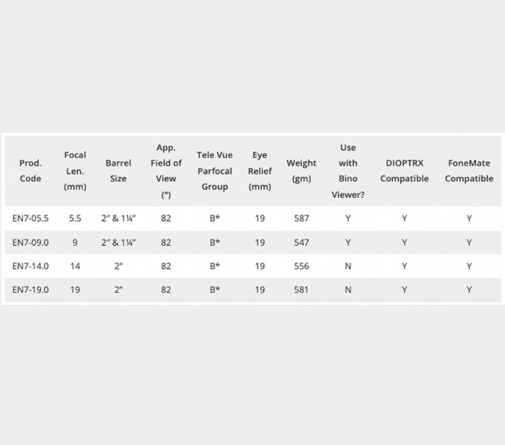Select Tele Vue Parfocal Group header
This screenshot has width=505, height=445.
[215, 171]
